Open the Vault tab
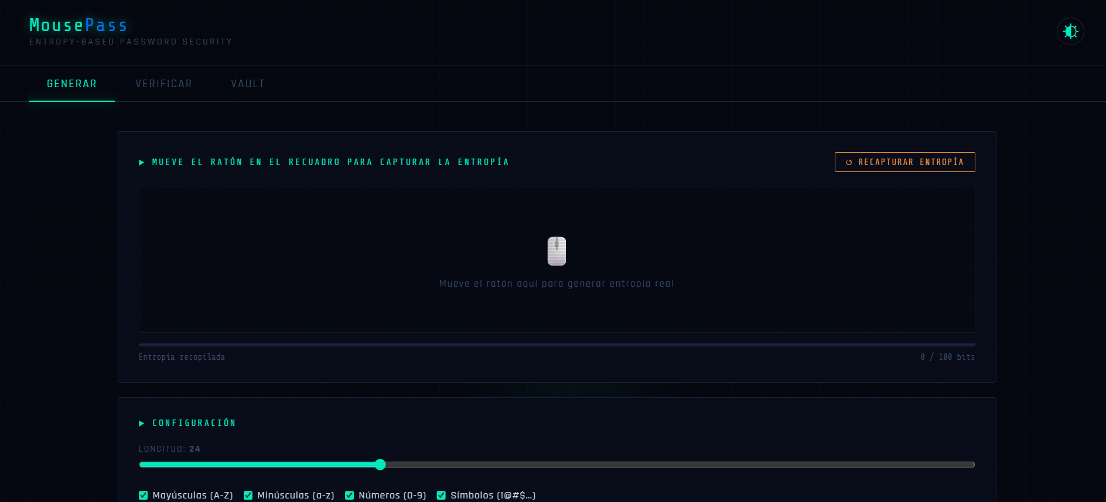This screenshot has width=1106, height=502. pyautogui.click(x=248, y=84)
